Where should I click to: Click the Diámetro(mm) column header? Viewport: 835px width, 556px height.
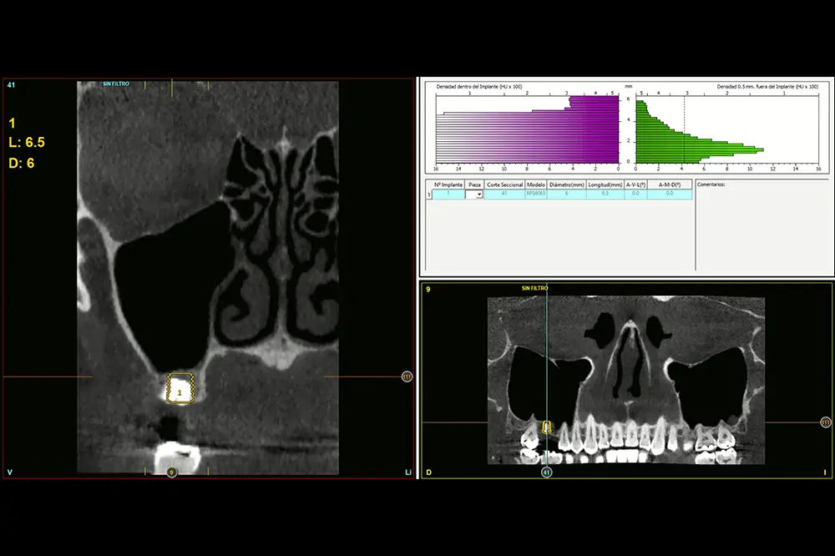tap(567, 184)
